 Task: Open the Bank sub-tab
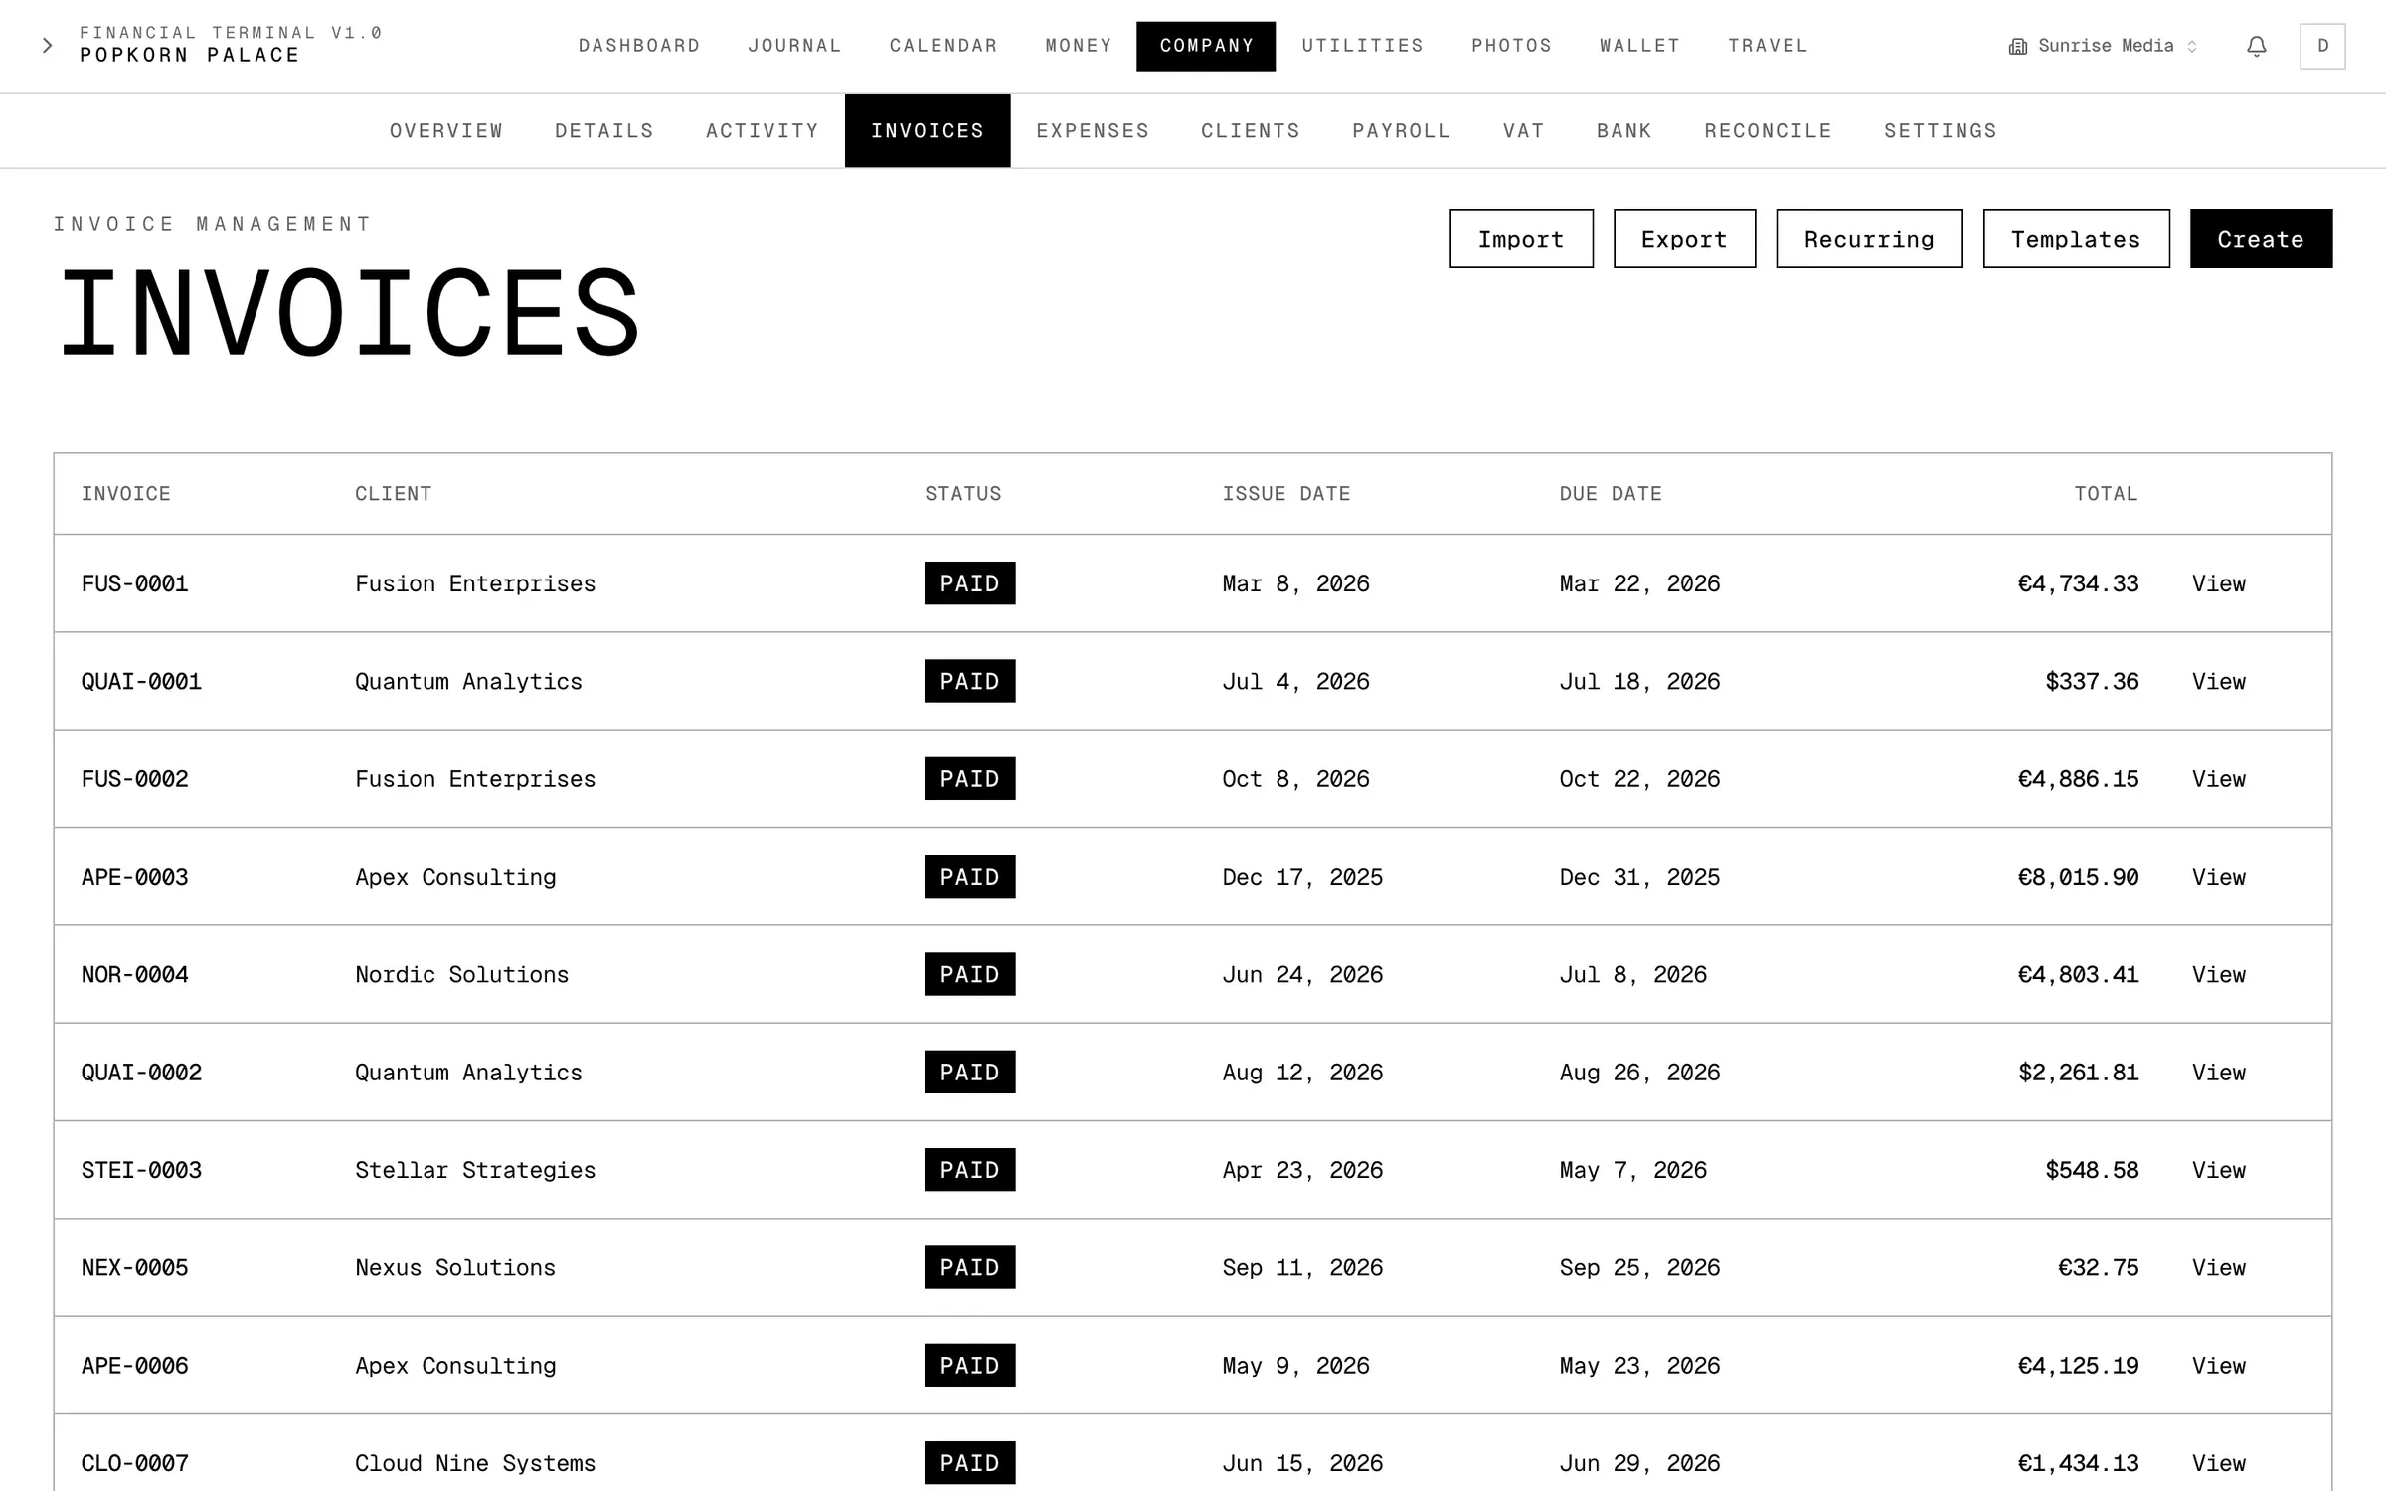[x=1624, y=131]
